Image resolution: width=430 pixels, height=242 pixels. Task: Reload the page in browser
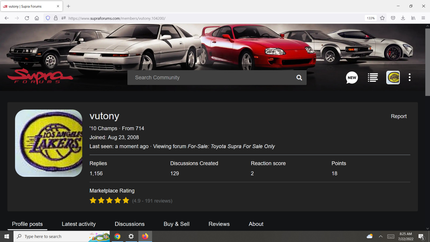click(27, 18)
